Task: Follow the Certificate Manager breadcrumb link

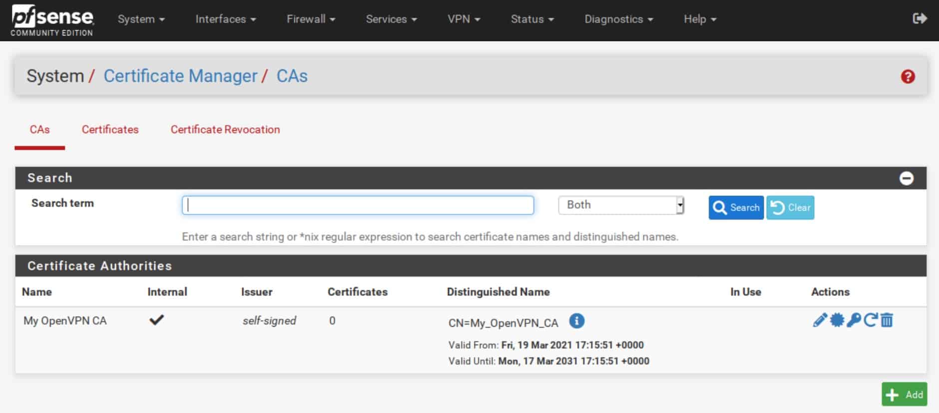Action: (180, 76)
